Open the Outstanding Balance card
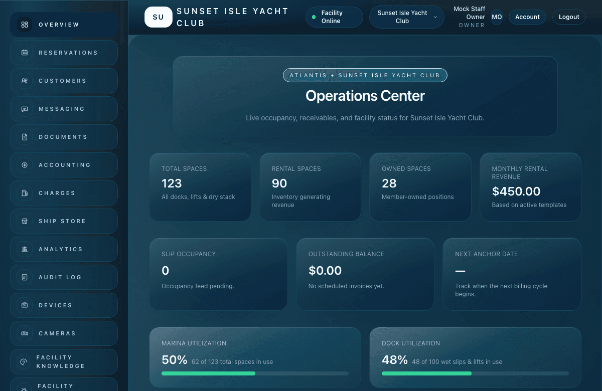The width and height of the screenshot is (602, 391). tap(365, 274)
